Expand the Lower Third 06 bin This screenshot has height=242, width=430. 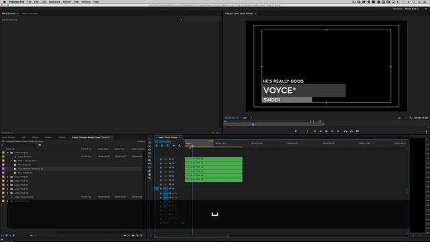(8, 193)
